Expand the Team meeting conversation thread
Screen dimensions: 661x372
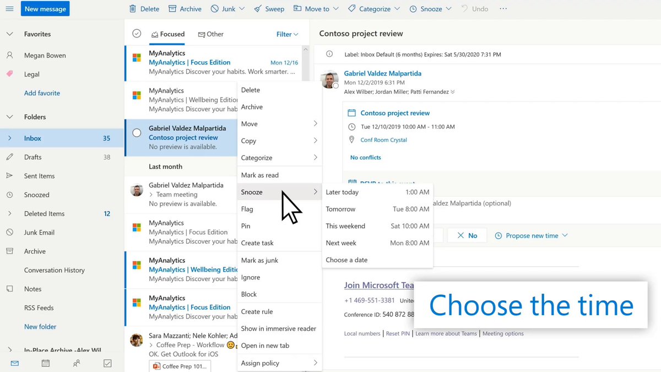[x=151, y=195]
